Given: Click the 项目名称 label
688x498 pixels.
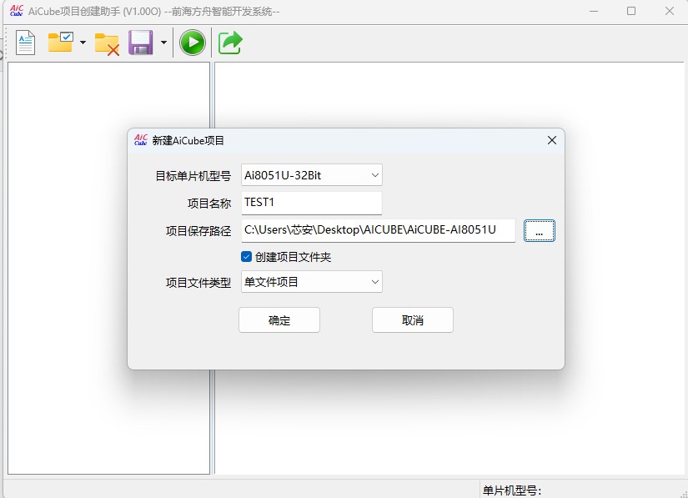Looking at the screenshot, I should coord(209,204).
